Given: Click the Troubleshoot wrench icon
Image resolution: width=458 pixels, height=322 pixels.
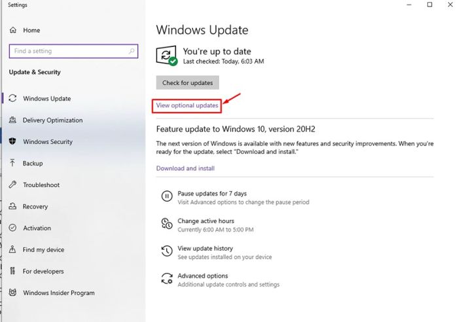Looking at the screenshot, I should (12, 185).
